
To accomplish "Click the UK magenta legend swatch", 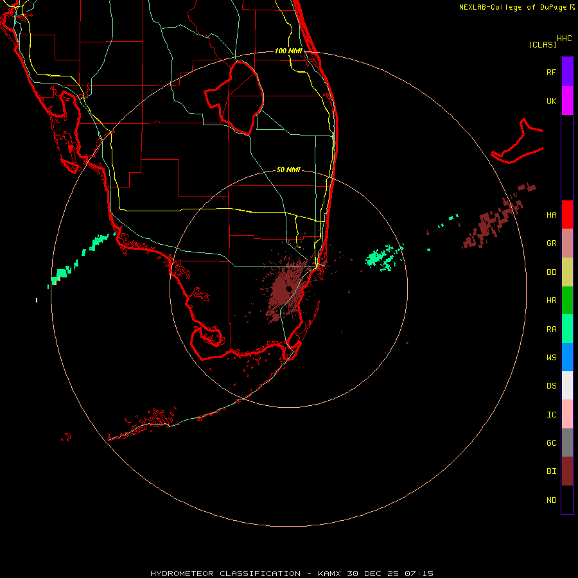I will 567,100.
